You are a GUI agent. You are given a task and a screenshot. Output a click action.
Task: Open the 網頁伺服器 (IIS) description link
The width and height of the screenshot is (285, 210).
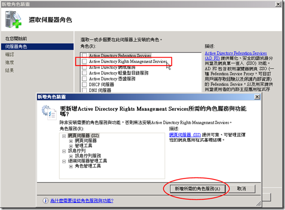tap(185, 135)
